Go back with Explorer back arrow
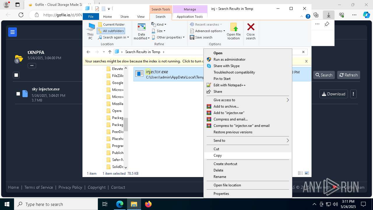Image resolution: width=373 pixels, height=210 pixels. [x=88, y=52]
